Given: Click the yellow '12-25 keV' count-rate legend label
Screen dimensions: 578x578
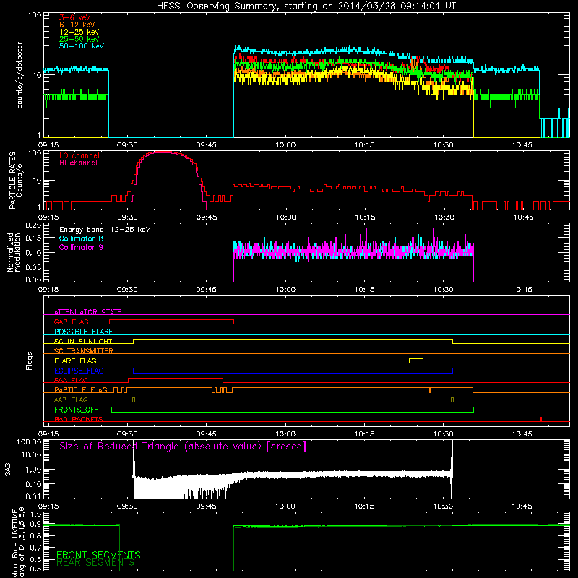Looking at the screenshot, I should 79,32.
